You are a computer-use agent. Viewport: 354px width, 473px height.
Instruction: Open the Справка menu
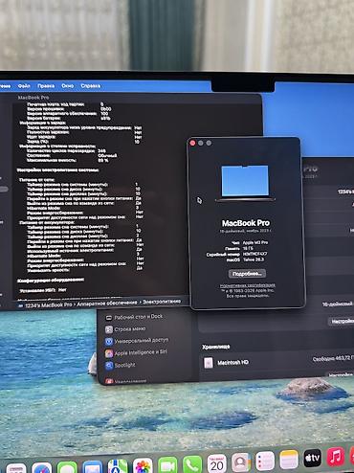91,85
